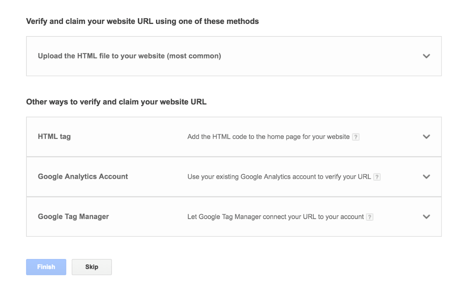Click the 'Other ways to verify' heading
The width and height of the screenshot is (459, 284).
pos(116,102)
